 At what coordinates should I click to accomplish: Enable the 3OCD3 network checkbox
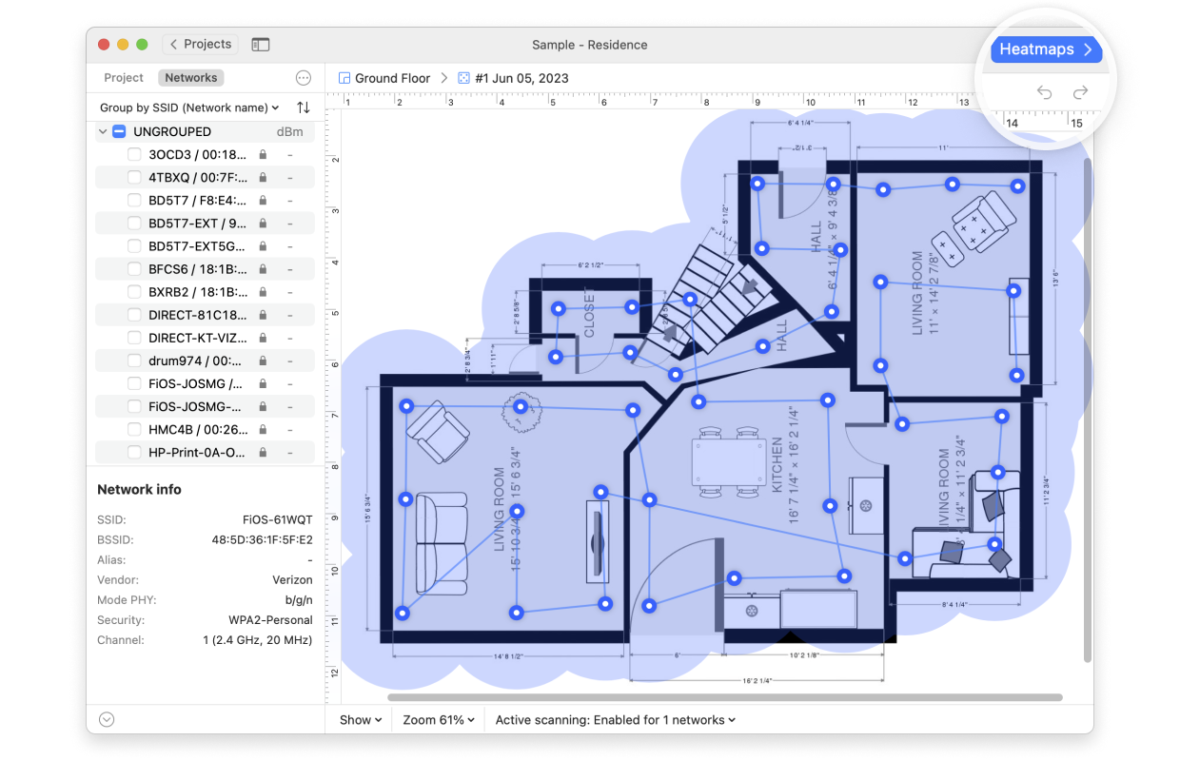point(135,154)
